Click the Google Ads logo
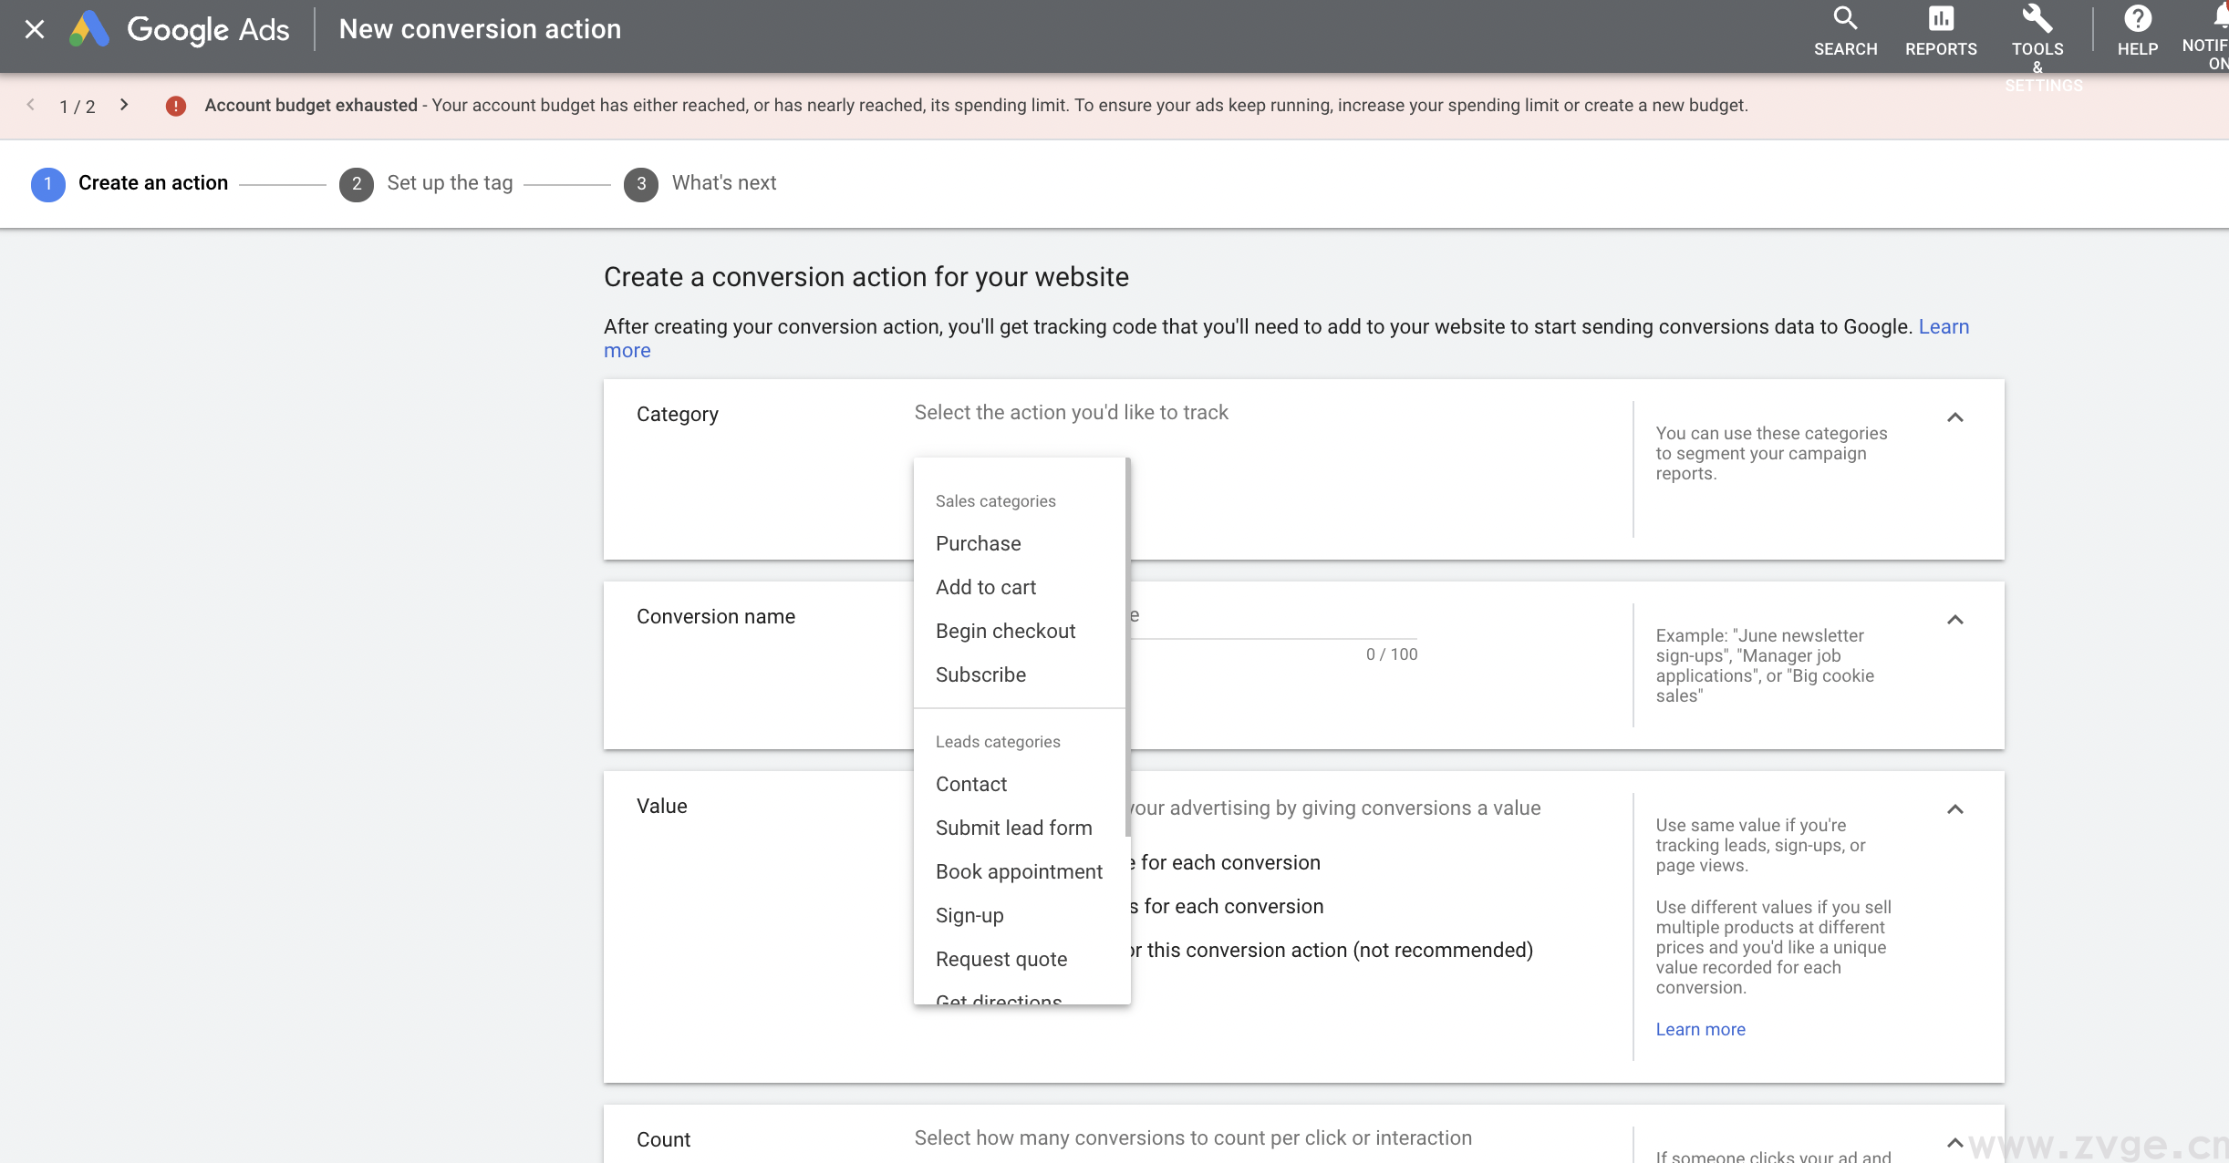This screenshot has width=2229, height=1163. pyautogui.click(x=89, y=29)
